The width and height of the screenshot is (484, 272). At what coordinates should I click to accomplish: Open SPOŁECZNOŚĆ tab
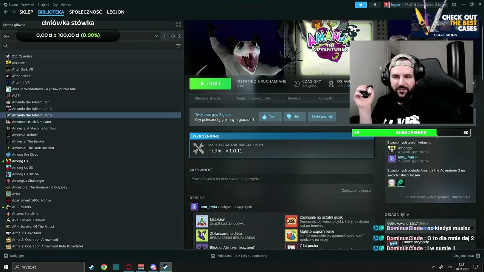[x=85, y=12]
